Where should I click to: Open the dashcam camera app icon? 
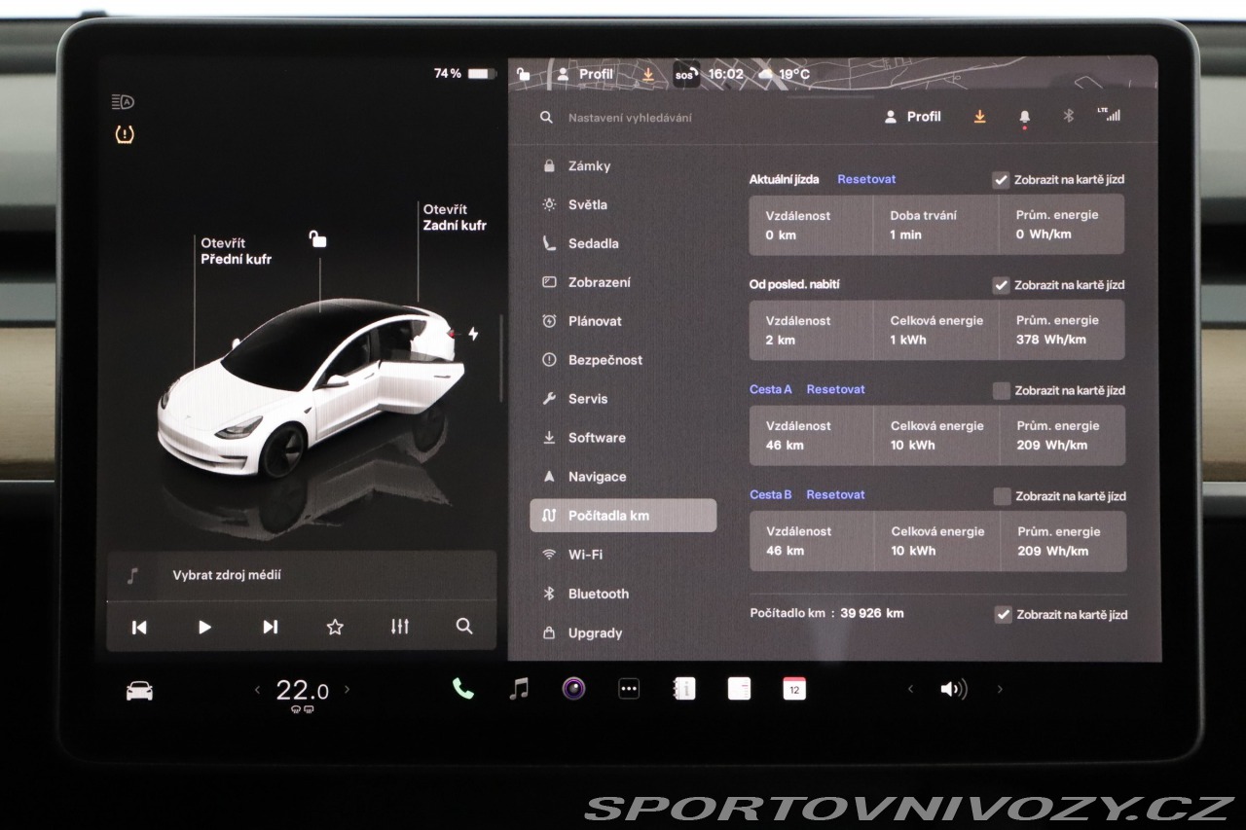point(574,689)
